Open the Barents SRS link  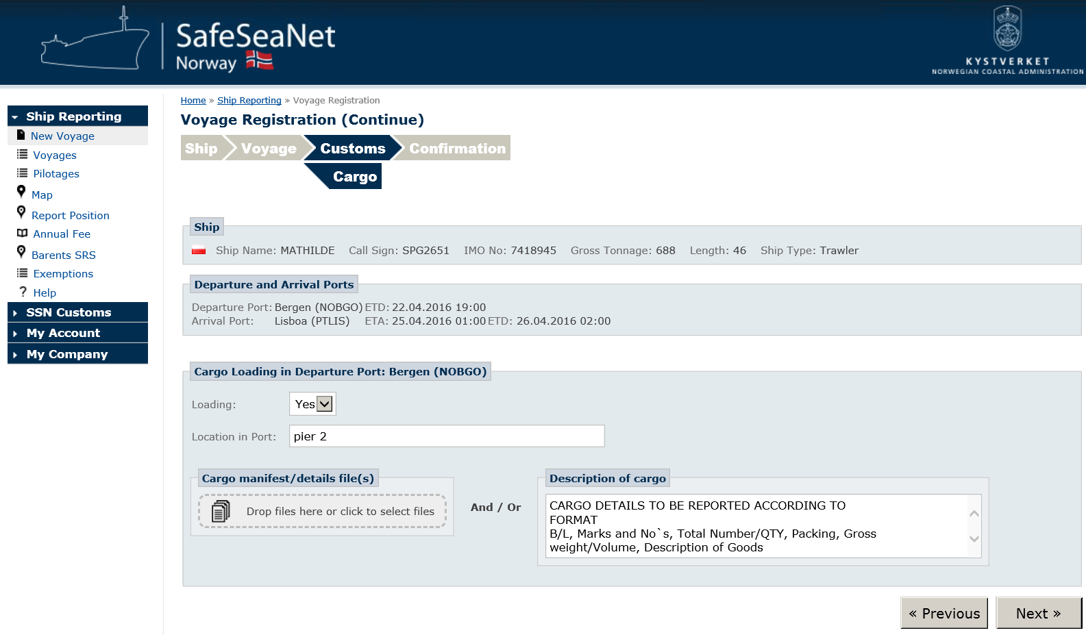tap(64, 255)
